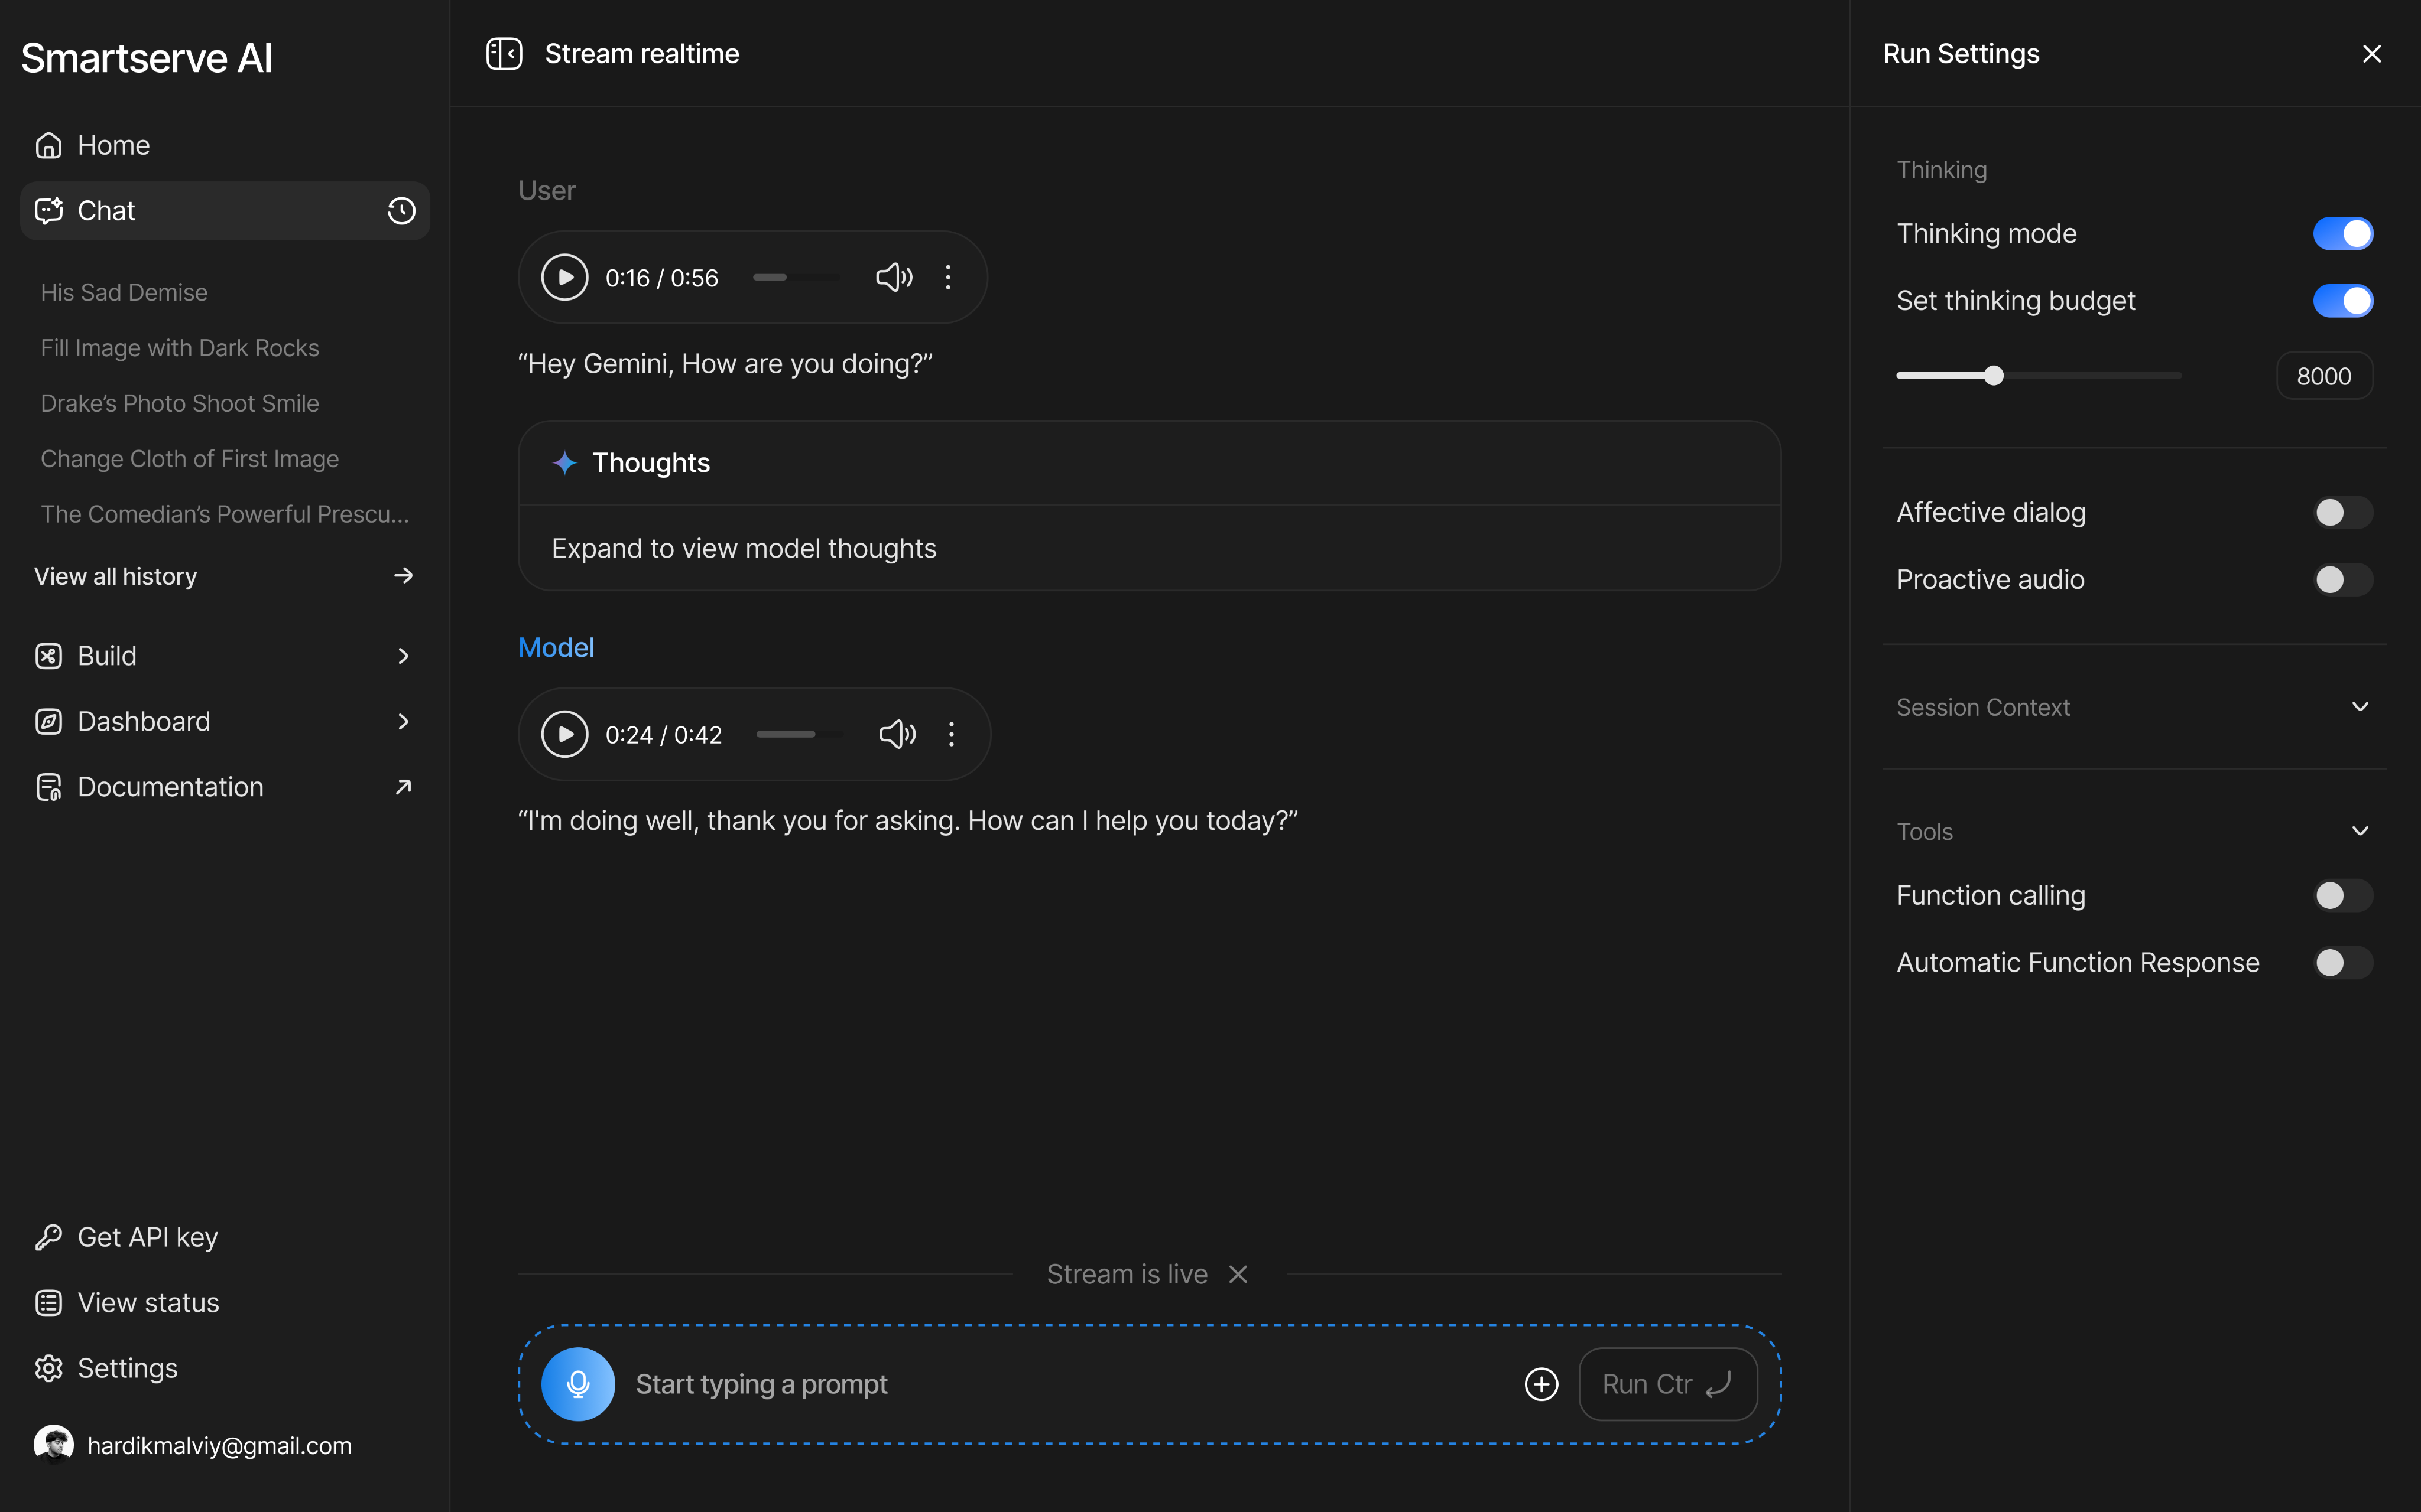This screenshot has height=1512, width=2421.
Task: Play the User audio clip
Action: click(564, 277)
